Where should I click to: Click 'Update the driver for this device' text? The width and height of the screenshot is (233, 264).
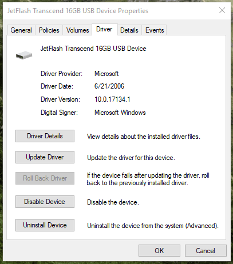(x=131, y=158)
